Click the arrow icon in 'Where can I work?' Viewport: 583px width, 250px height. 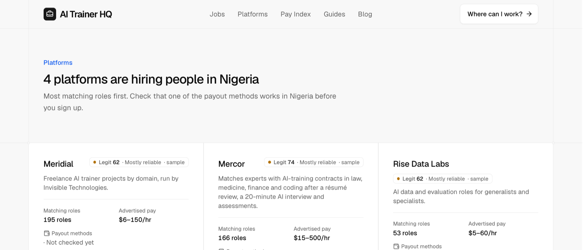(x=529, y=14)
